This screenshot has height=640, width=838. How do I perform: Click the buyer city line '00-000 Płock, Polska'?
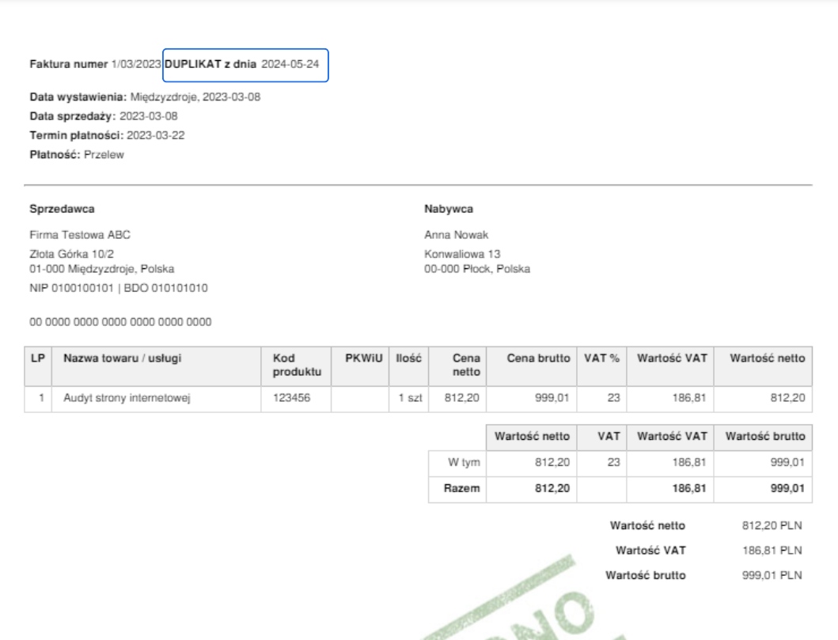[x=477, y=269]
